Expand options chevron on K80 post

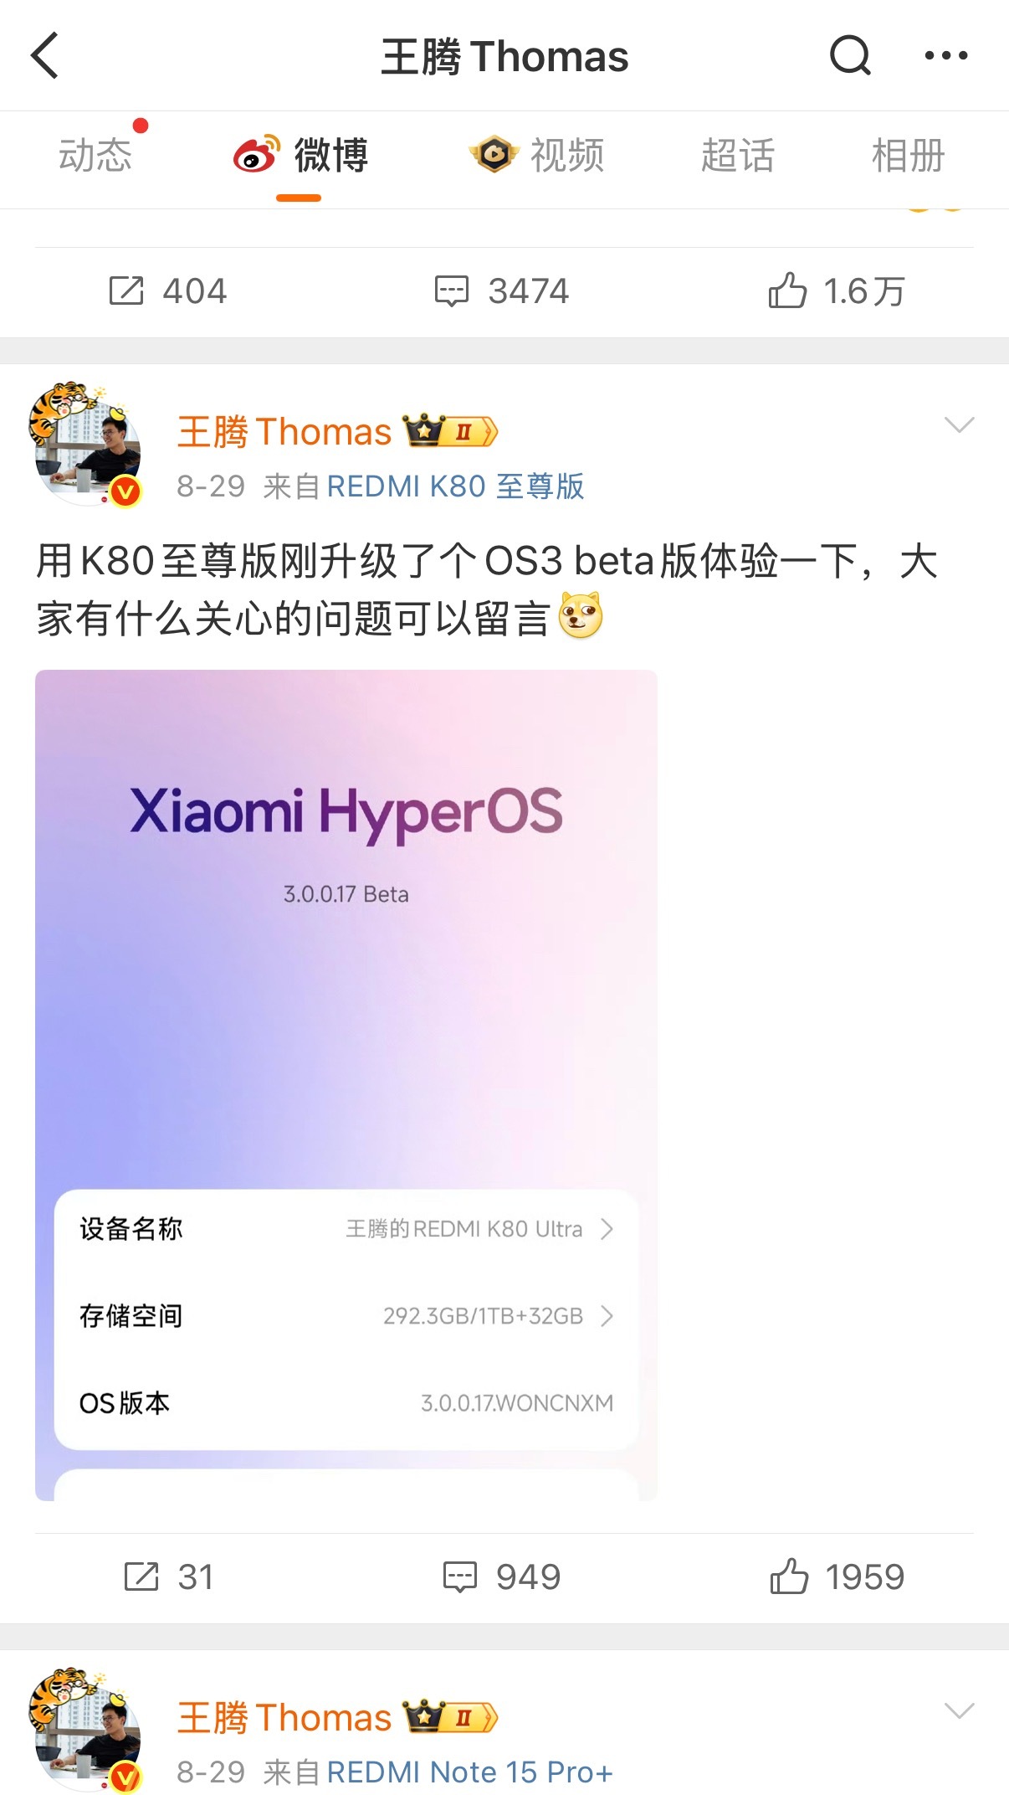pos(959,424)
